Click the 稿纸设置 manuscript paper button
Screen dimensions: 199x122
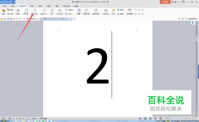pos(96,12)
